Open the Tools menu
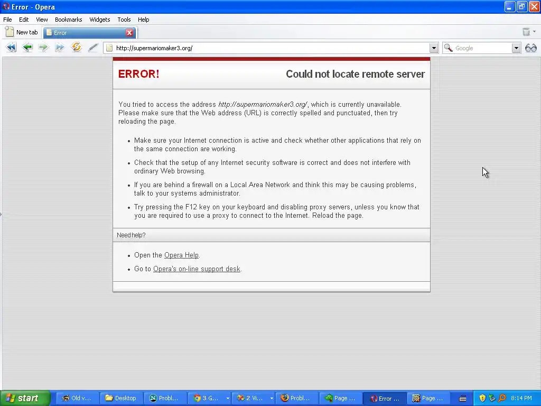Screen dimensions: 541x406 124,20
